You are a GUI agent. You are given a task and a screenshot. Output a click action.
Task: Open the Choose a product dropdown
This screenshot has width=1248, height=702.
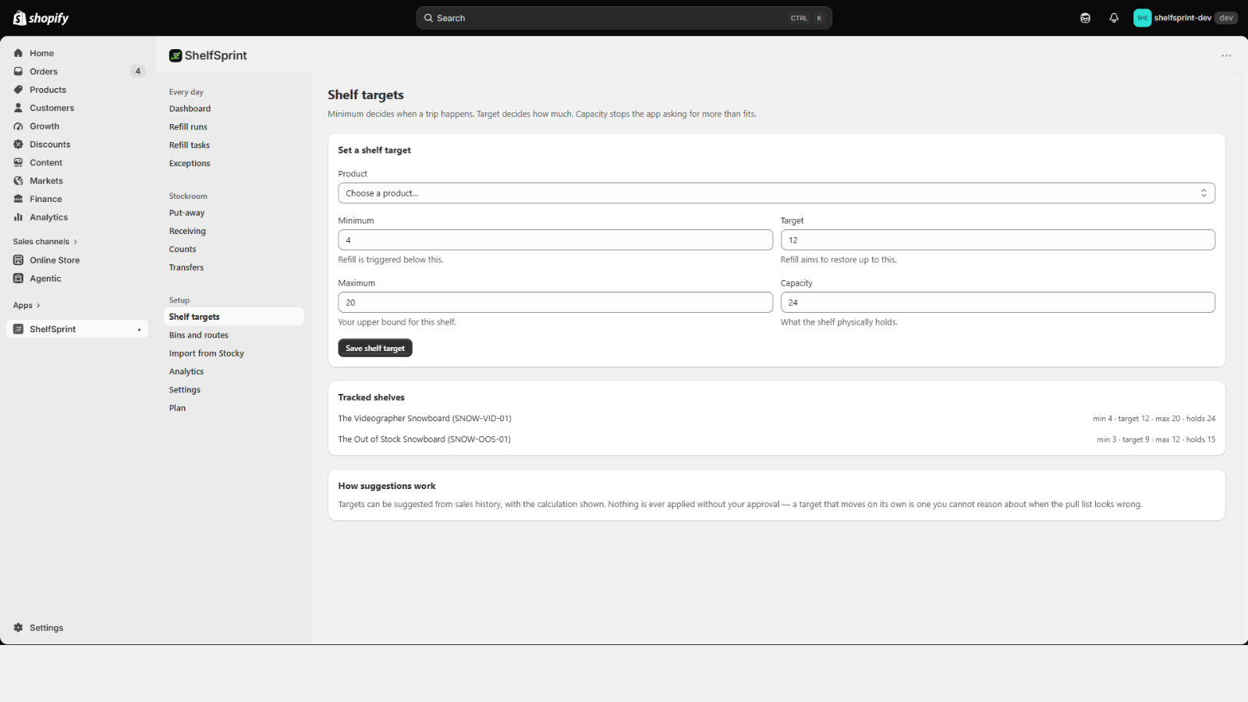point(776,193)
